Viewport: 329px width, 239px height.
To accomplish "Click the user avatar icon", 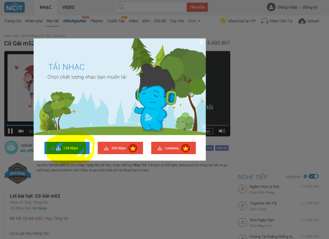I will click(271, 7).
